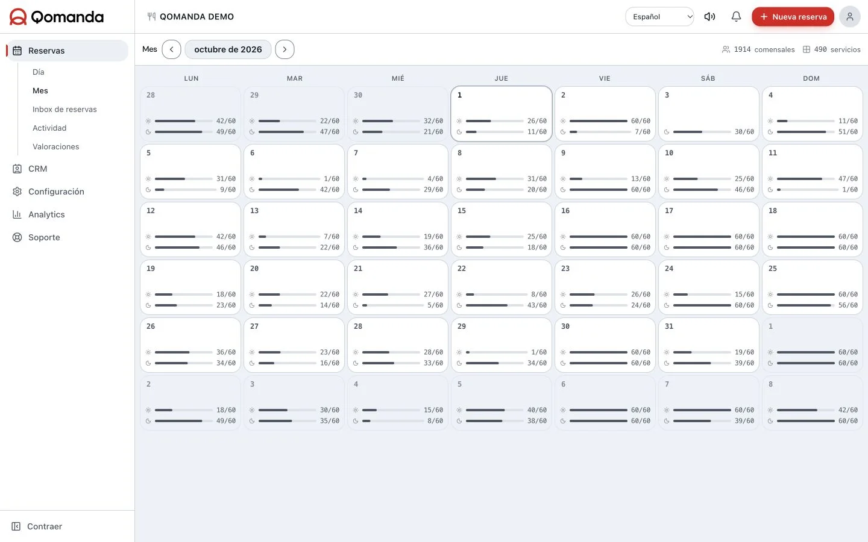Click the 9/60 value on day 5
This screenshot has width=868, height=542.
click(228, 190)
